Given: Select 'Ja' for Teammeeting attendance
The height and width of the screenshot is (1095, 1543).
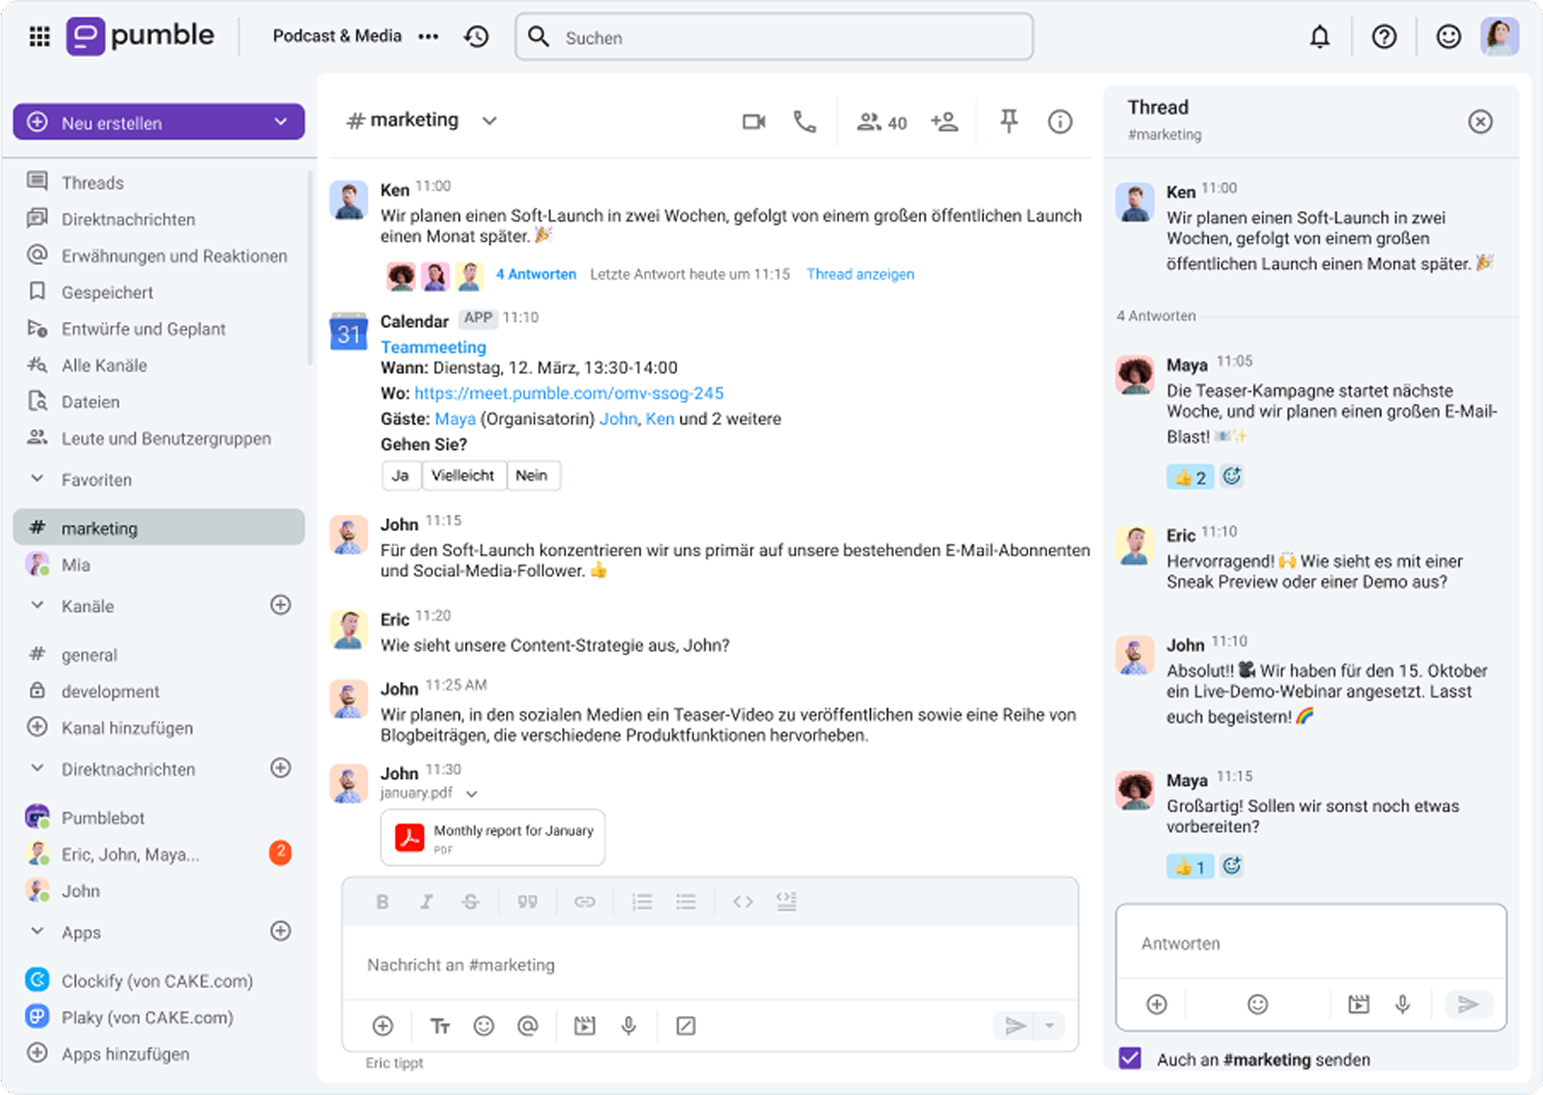Looking at the screenshot, I should click(401, 475).
